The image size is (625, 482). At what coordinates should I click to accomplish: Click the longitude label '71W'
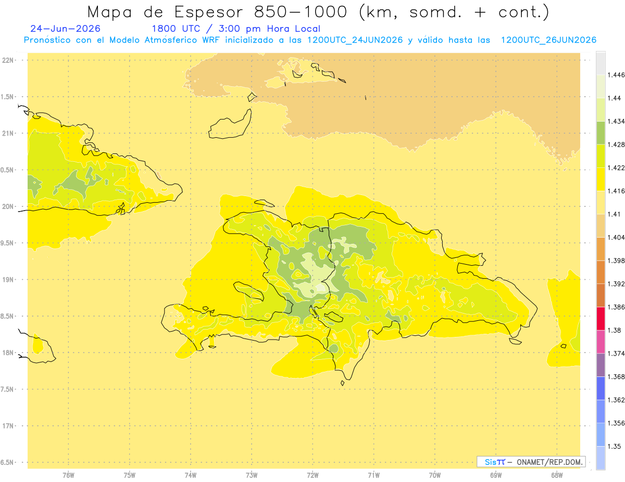click(373, 475)
